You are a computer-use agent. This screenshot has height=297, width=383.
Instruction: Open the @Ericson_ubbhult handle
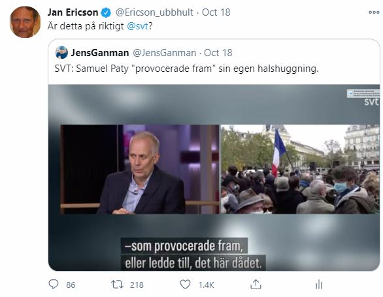pyautogui.click(x=154, y=12)
